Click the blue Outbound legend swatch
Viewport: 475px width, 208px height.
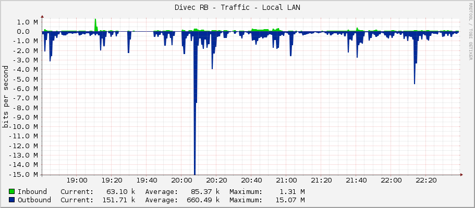[12, 200]
